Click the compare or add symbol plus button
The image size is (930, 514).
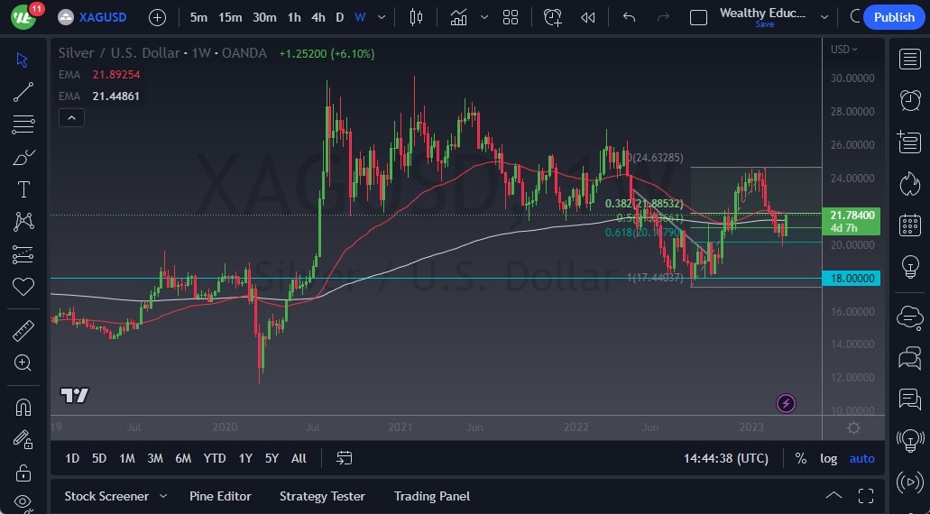click(157, 17)
